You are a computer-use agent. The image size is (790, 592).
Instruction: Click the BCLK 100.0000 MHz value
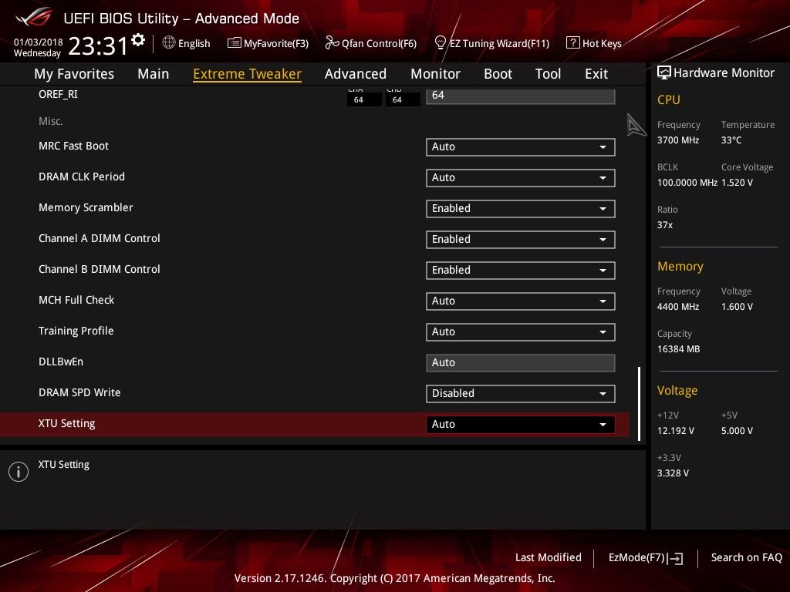point(687,183)
